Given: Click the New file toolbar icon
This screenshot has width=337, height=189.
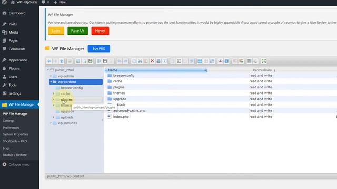Looking at the screenshot, I should click(x=84, y=61).
